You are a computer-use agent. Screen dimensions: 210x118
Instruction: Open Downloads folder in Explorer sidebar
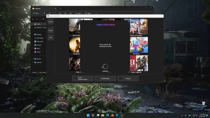coord(39,38)
